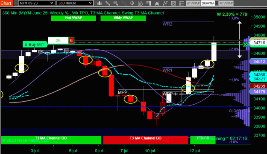Expand the SlowMA dropdown arrow
Screen dimensions: 267x154
point(217,3)
